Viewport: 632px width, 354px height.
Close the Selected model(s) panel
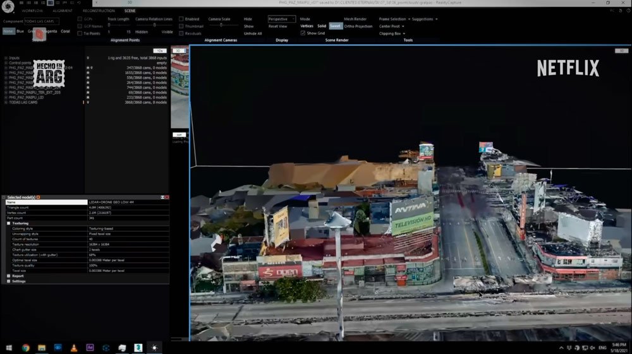tap(167, 198)
